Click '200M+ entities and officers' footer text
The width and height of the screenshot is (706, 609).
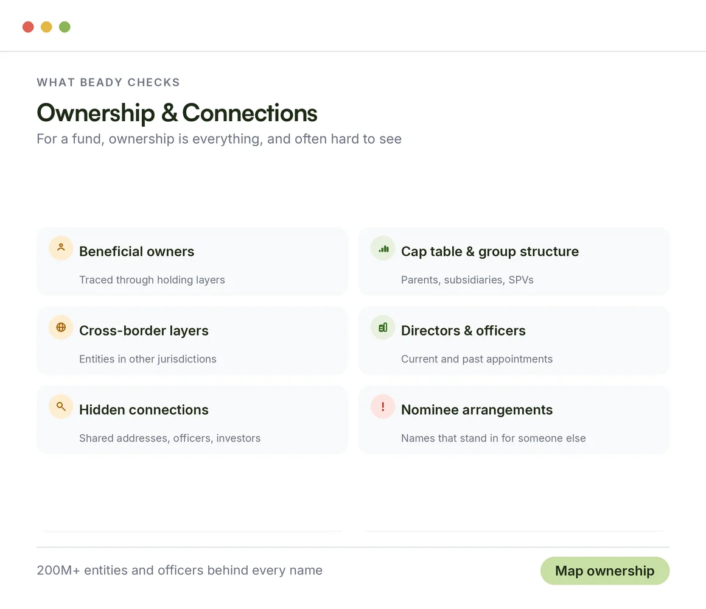pos(179,570)
